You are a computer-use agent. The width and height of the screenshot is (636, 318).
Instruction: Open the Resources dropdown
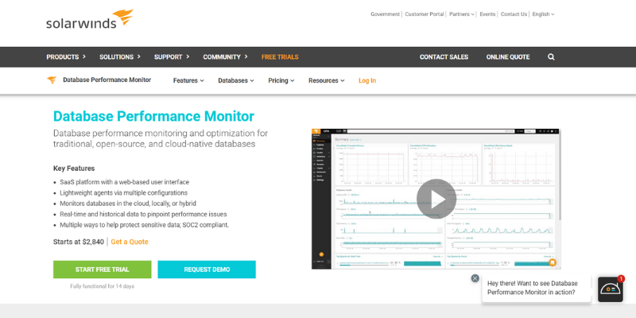click(x=327, y=81)
